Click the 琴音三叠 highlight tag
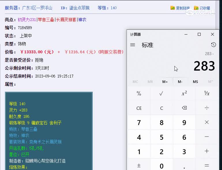The image size is (222, 170). click(46, 20)
